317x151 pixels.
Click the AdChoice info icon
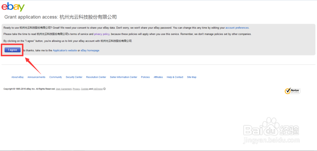(x=105, y=89)
